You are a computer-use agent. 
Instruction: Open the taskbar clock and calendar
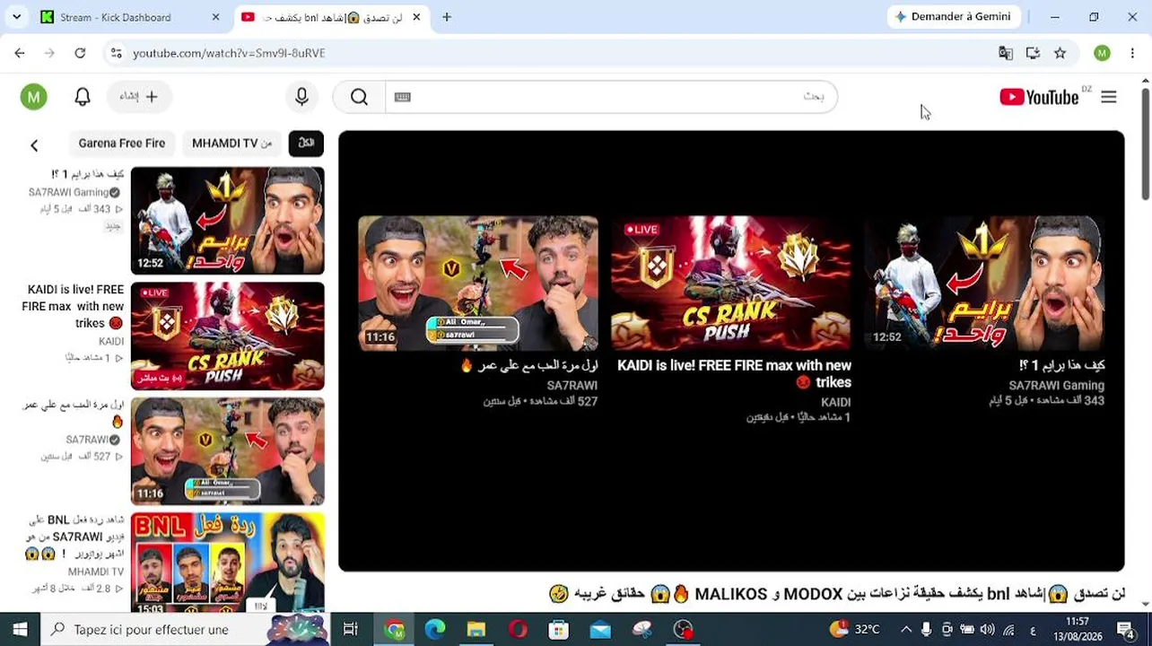1078,629
